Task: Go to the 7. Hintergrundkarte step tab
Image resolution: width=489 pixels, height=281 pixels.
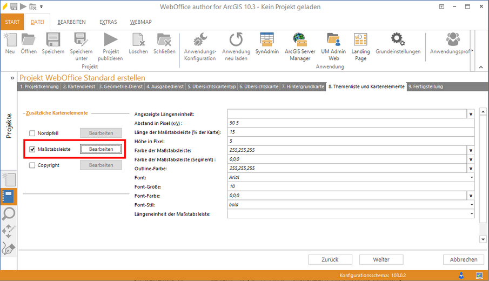Action: (x=303, y=86)
